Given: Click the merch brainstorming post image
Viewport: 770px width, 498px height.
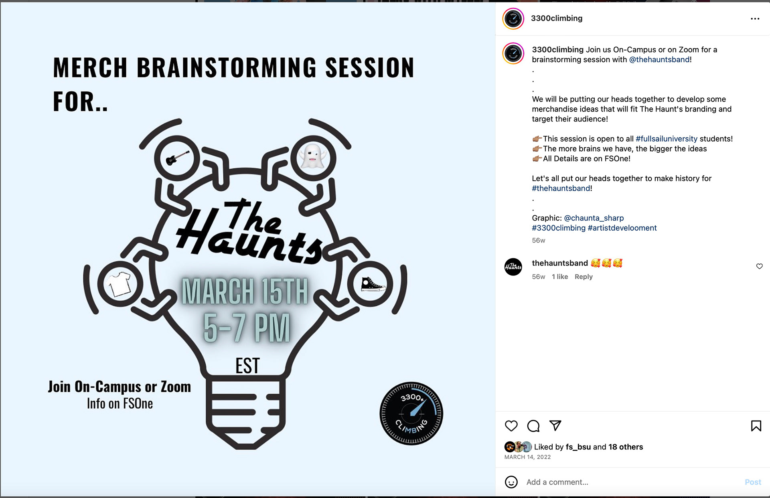Looking at the screenshot, I should point(248,249).
